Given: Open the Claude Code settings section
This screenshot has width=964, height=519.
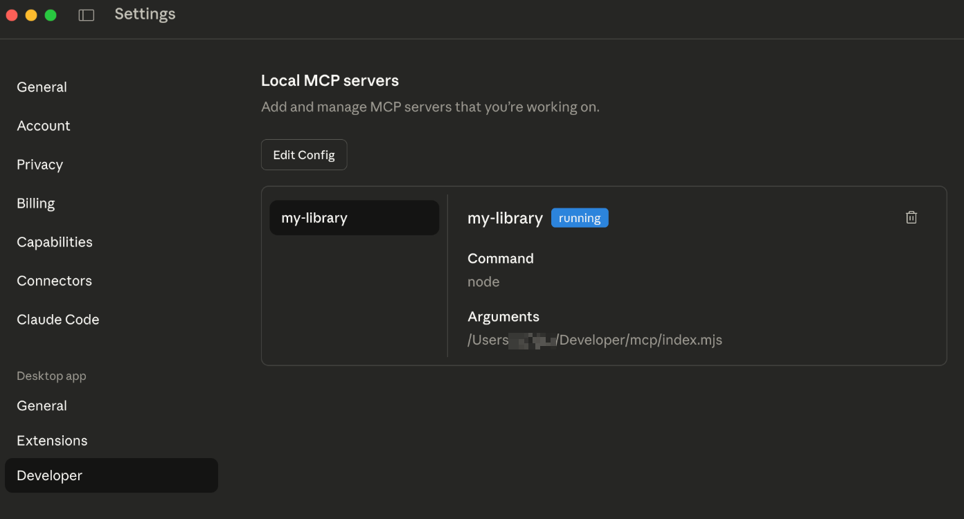Looking at the screenshot, I should pyautogui.click(x=57, y=320).
